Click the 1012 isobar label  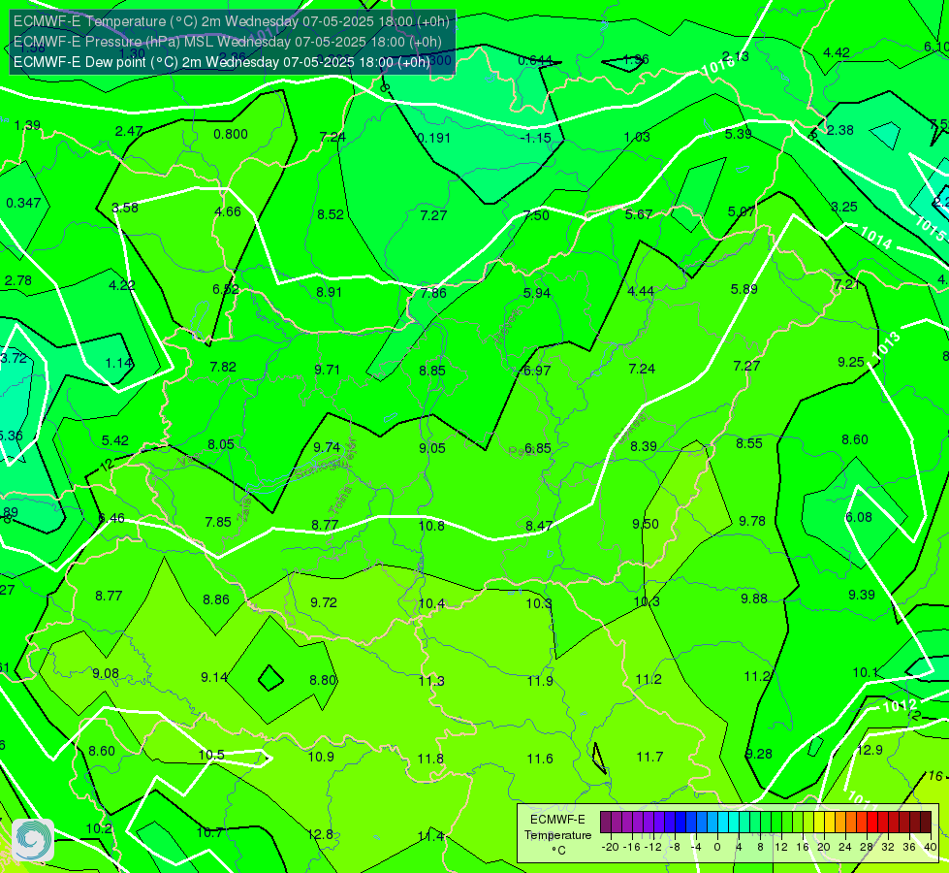[900, 706]
